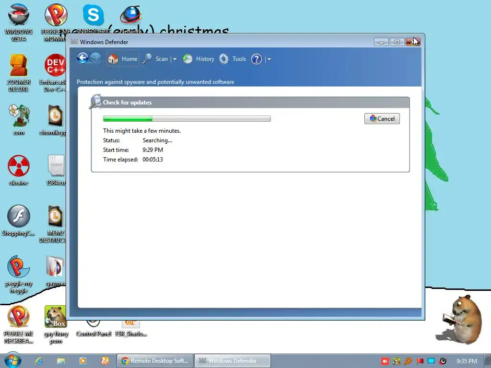The width and height of the screenshot is (491, 368).
Task: Click the Check for updates magnifier icon
Action: 95,102
